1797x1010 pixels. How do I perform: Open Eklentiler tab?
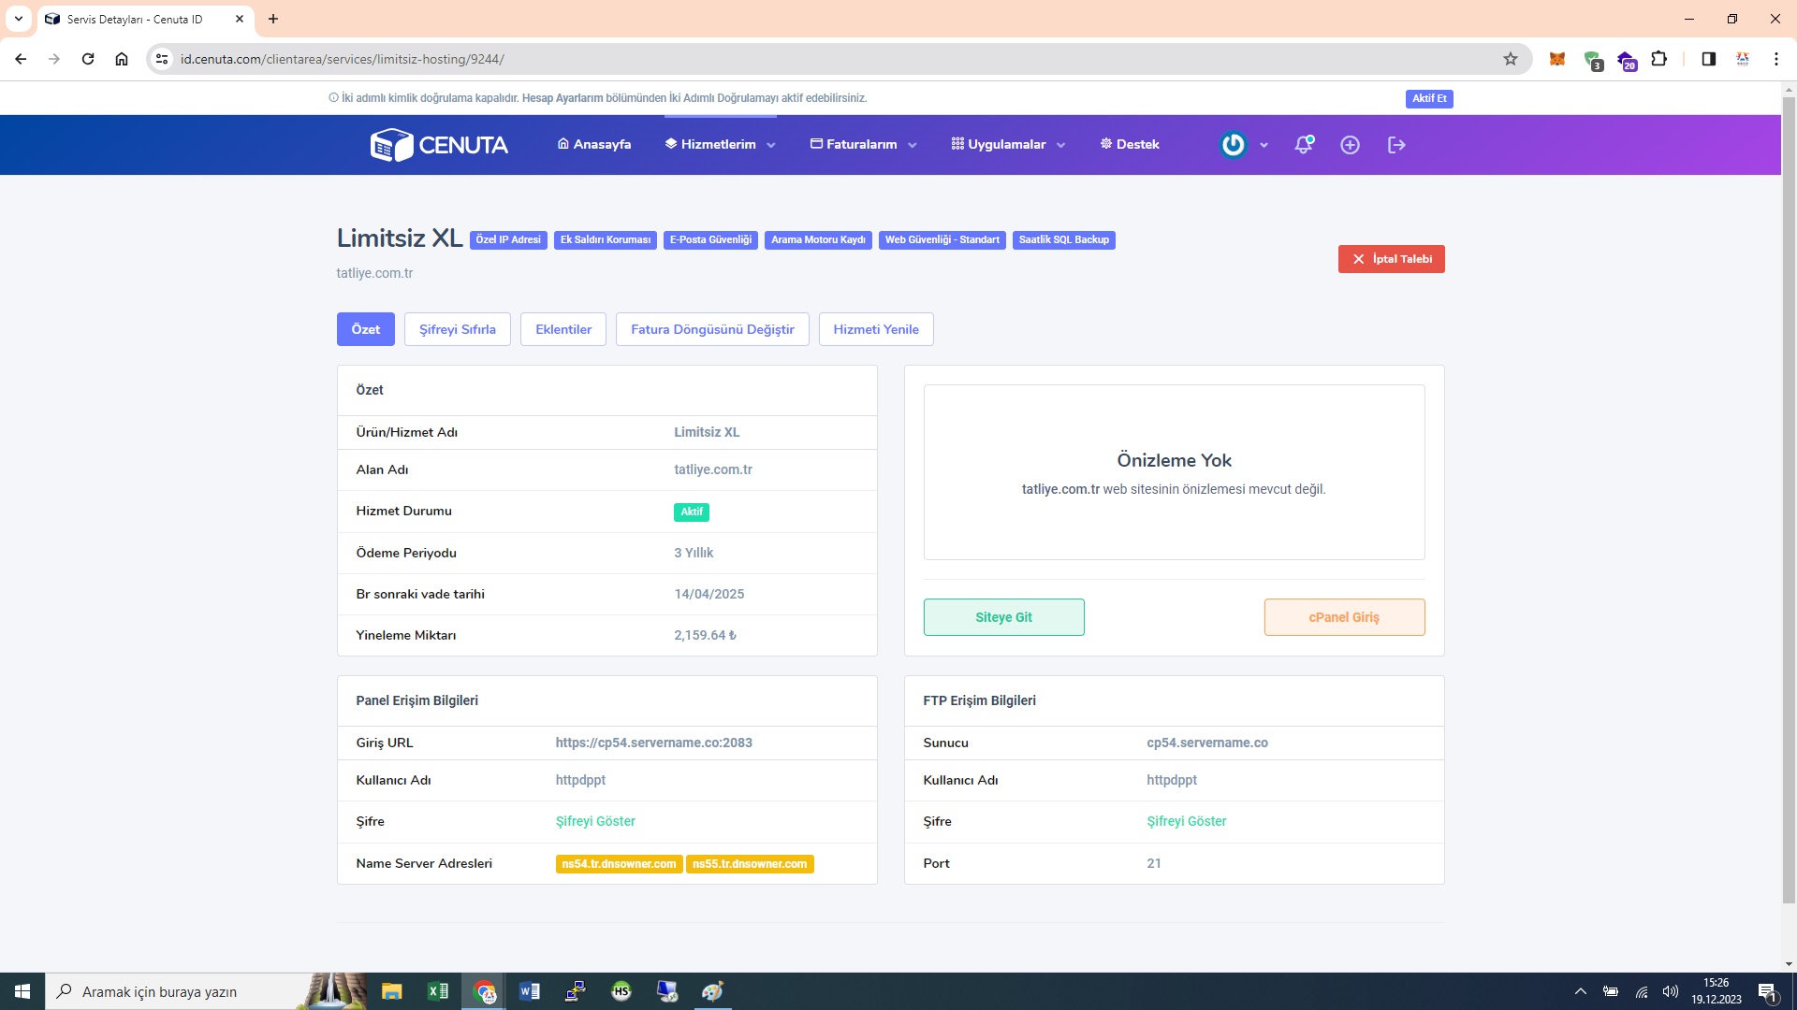563,329
